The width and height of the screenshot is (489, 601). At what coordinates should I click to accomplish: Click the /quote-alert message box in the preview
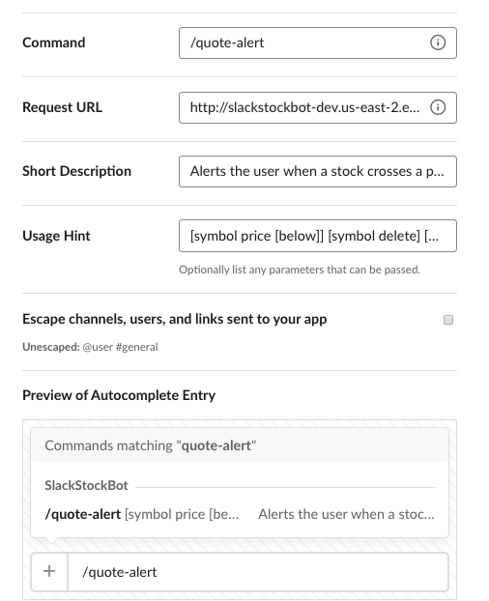coord(258,572)
